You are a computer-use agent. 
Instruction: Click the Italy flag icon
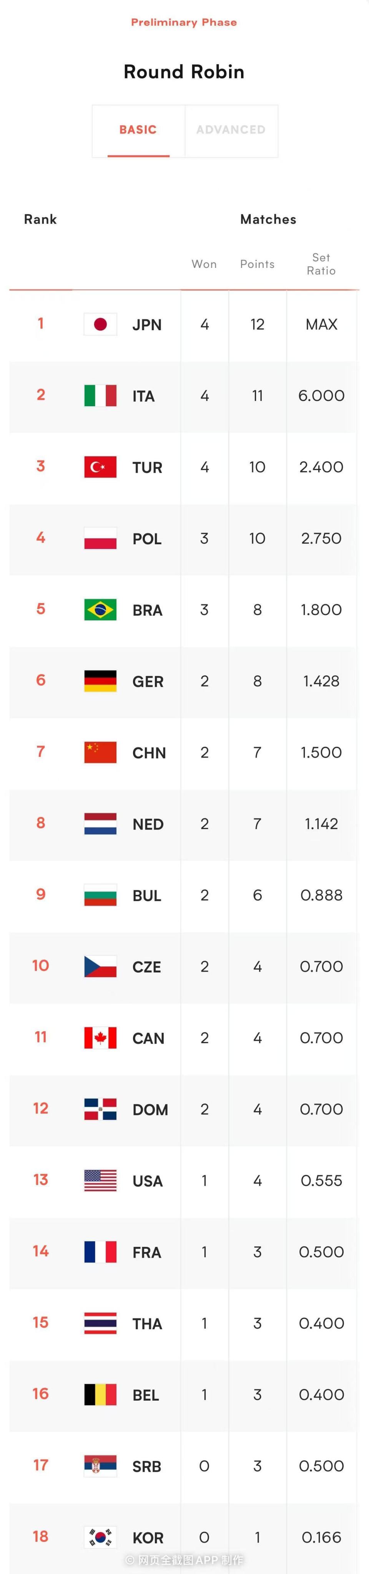coord(100,396)
